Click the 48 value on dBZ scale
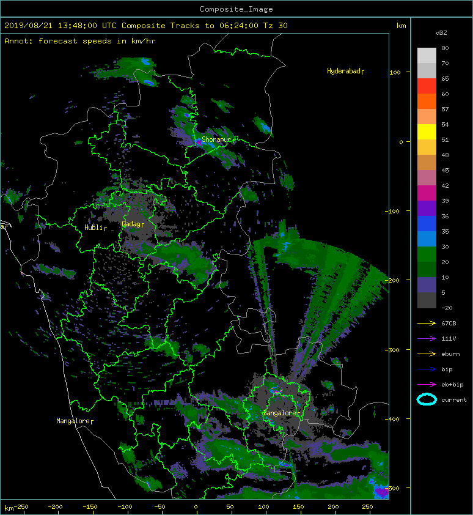Screen dimensions: 473x515 pos(445,155)
